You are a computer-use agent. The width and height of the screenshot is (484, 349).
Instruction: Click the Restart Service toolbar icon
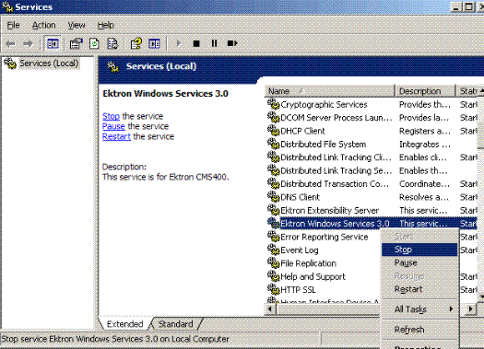click(232, 43)
